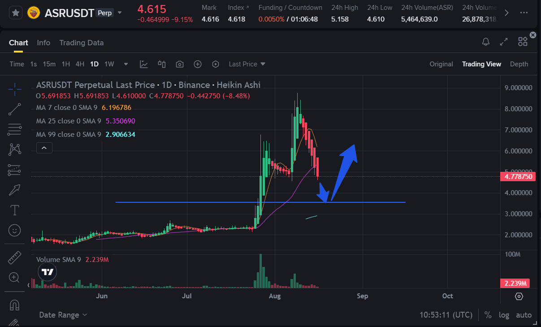The width and height of the screenshot is (541, 327).
Task: Click the TradingView logo on chart
Action: (47, 272)
